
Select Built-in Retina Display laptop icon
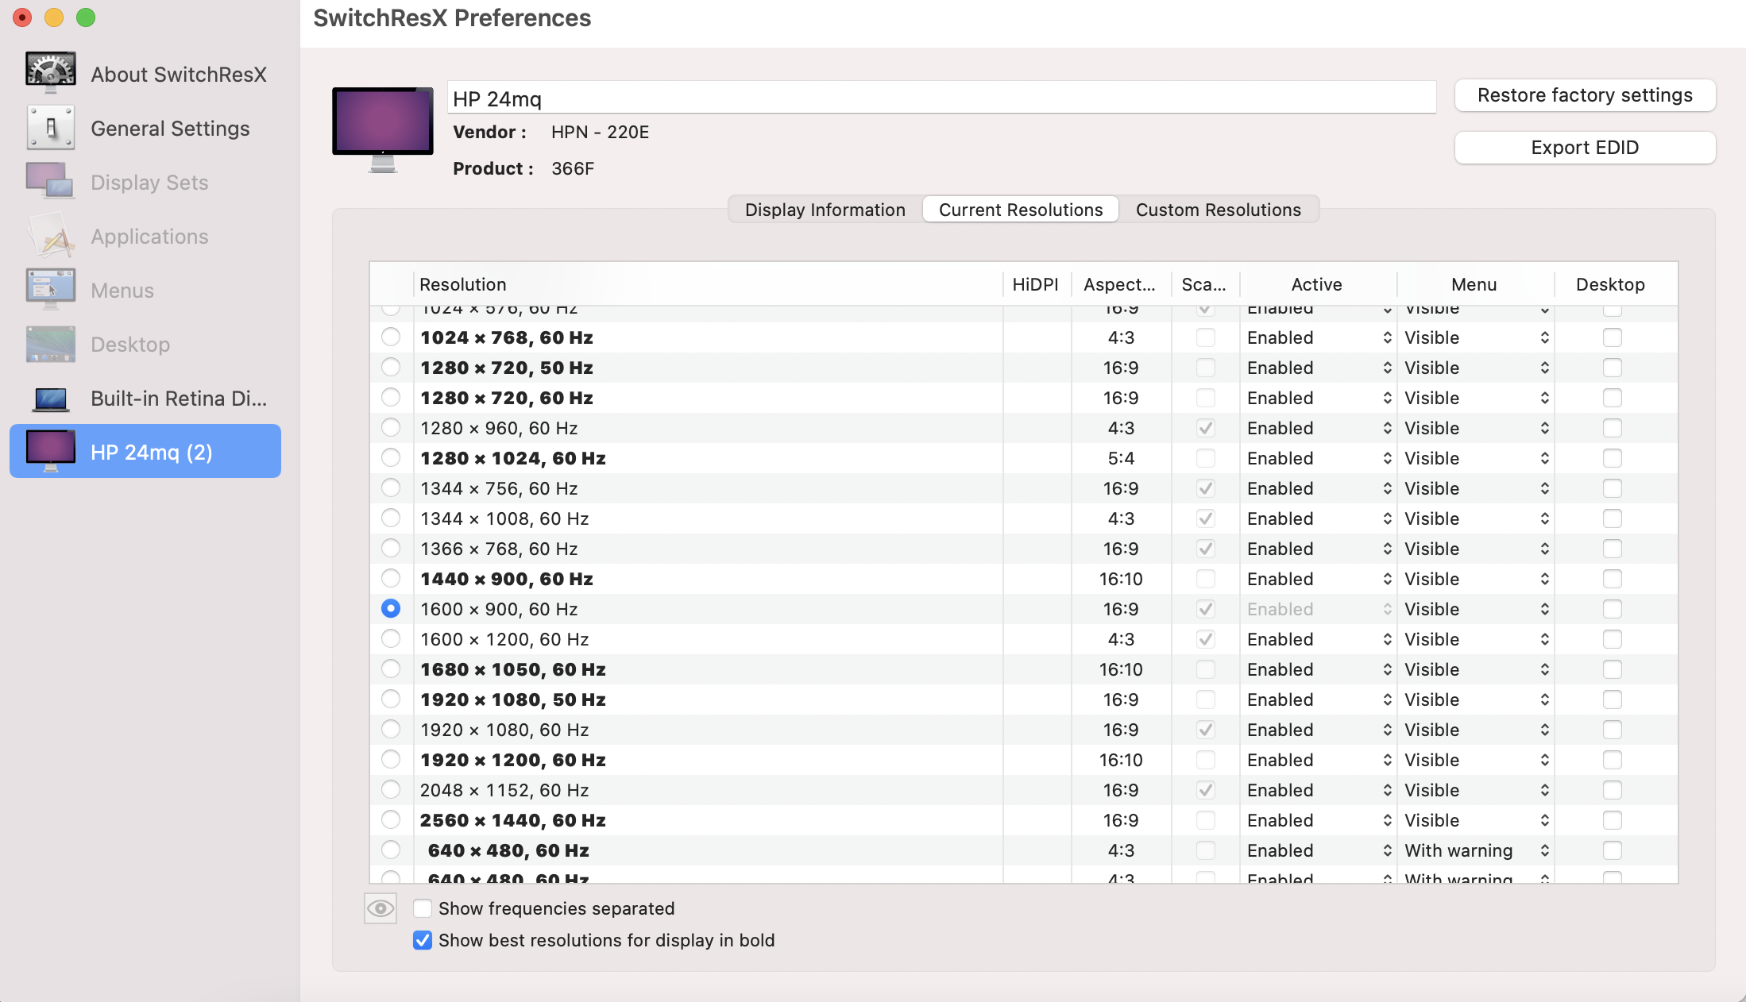[x=51, y=399]
